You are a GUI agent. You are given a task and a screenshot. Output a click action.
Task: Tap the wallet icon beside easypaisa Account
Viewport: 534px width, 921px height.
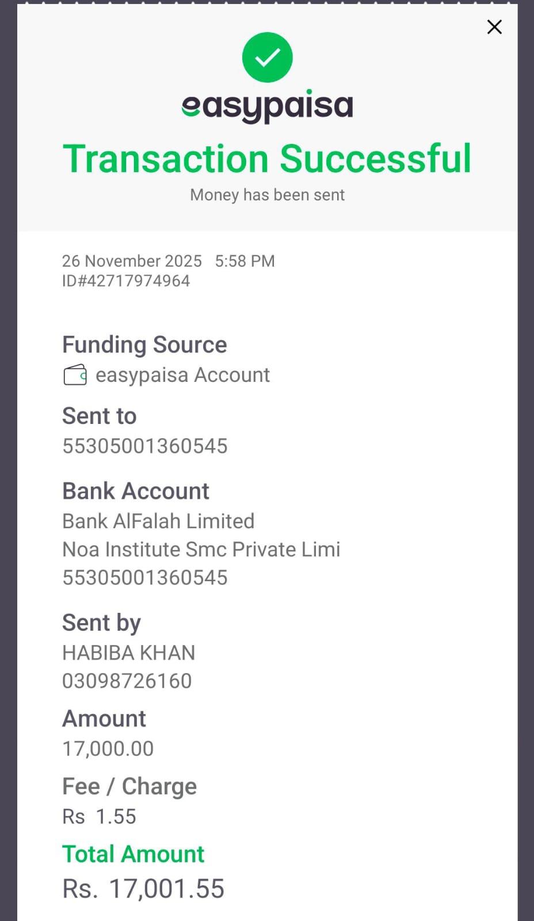pos(75,375)
